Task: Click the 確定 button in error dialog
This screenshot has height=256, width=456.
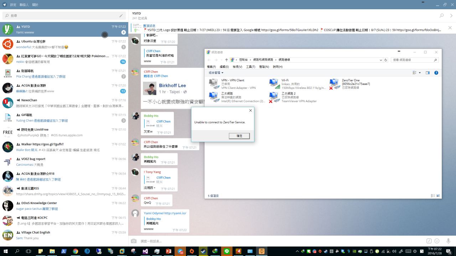Action: [x=239, y=136]
